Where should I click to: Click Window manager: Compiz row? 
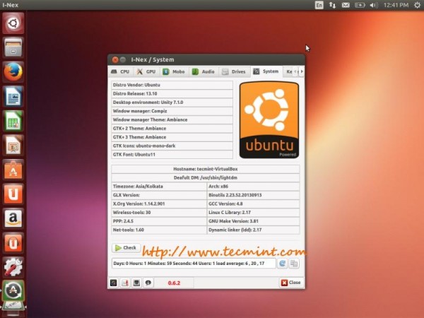[x=172, y=111]
